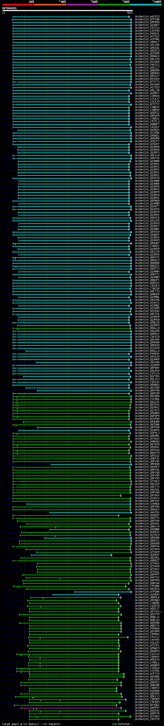The image size is (164, 726).
Task: Select hit label UniRef100_B9SQ58
Action: [x=147, y=396]
